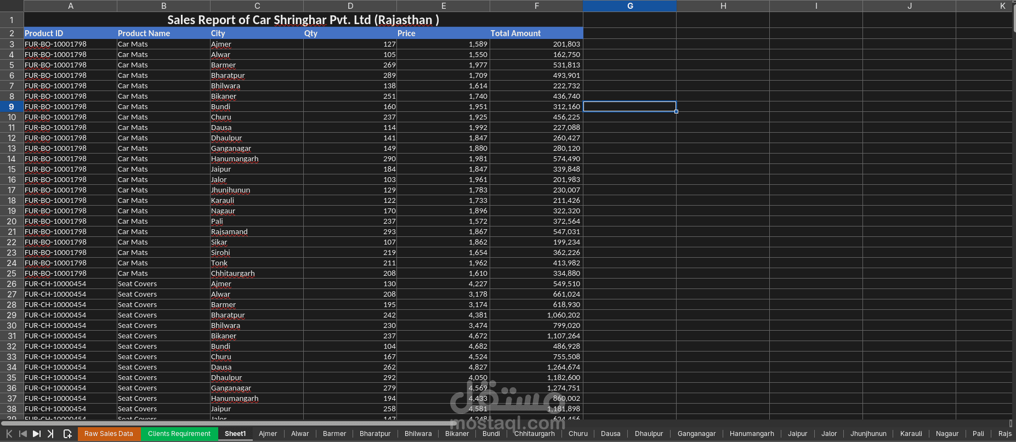Select column D header
The width and height of the screenshot is (1016, 442).
coord(350,6)
